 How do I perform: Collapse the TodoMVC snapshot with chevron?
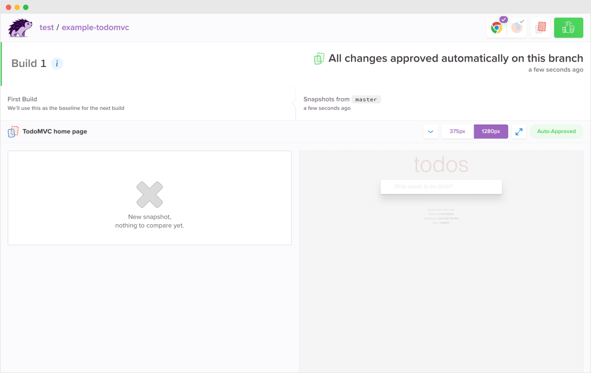(430, 132)
